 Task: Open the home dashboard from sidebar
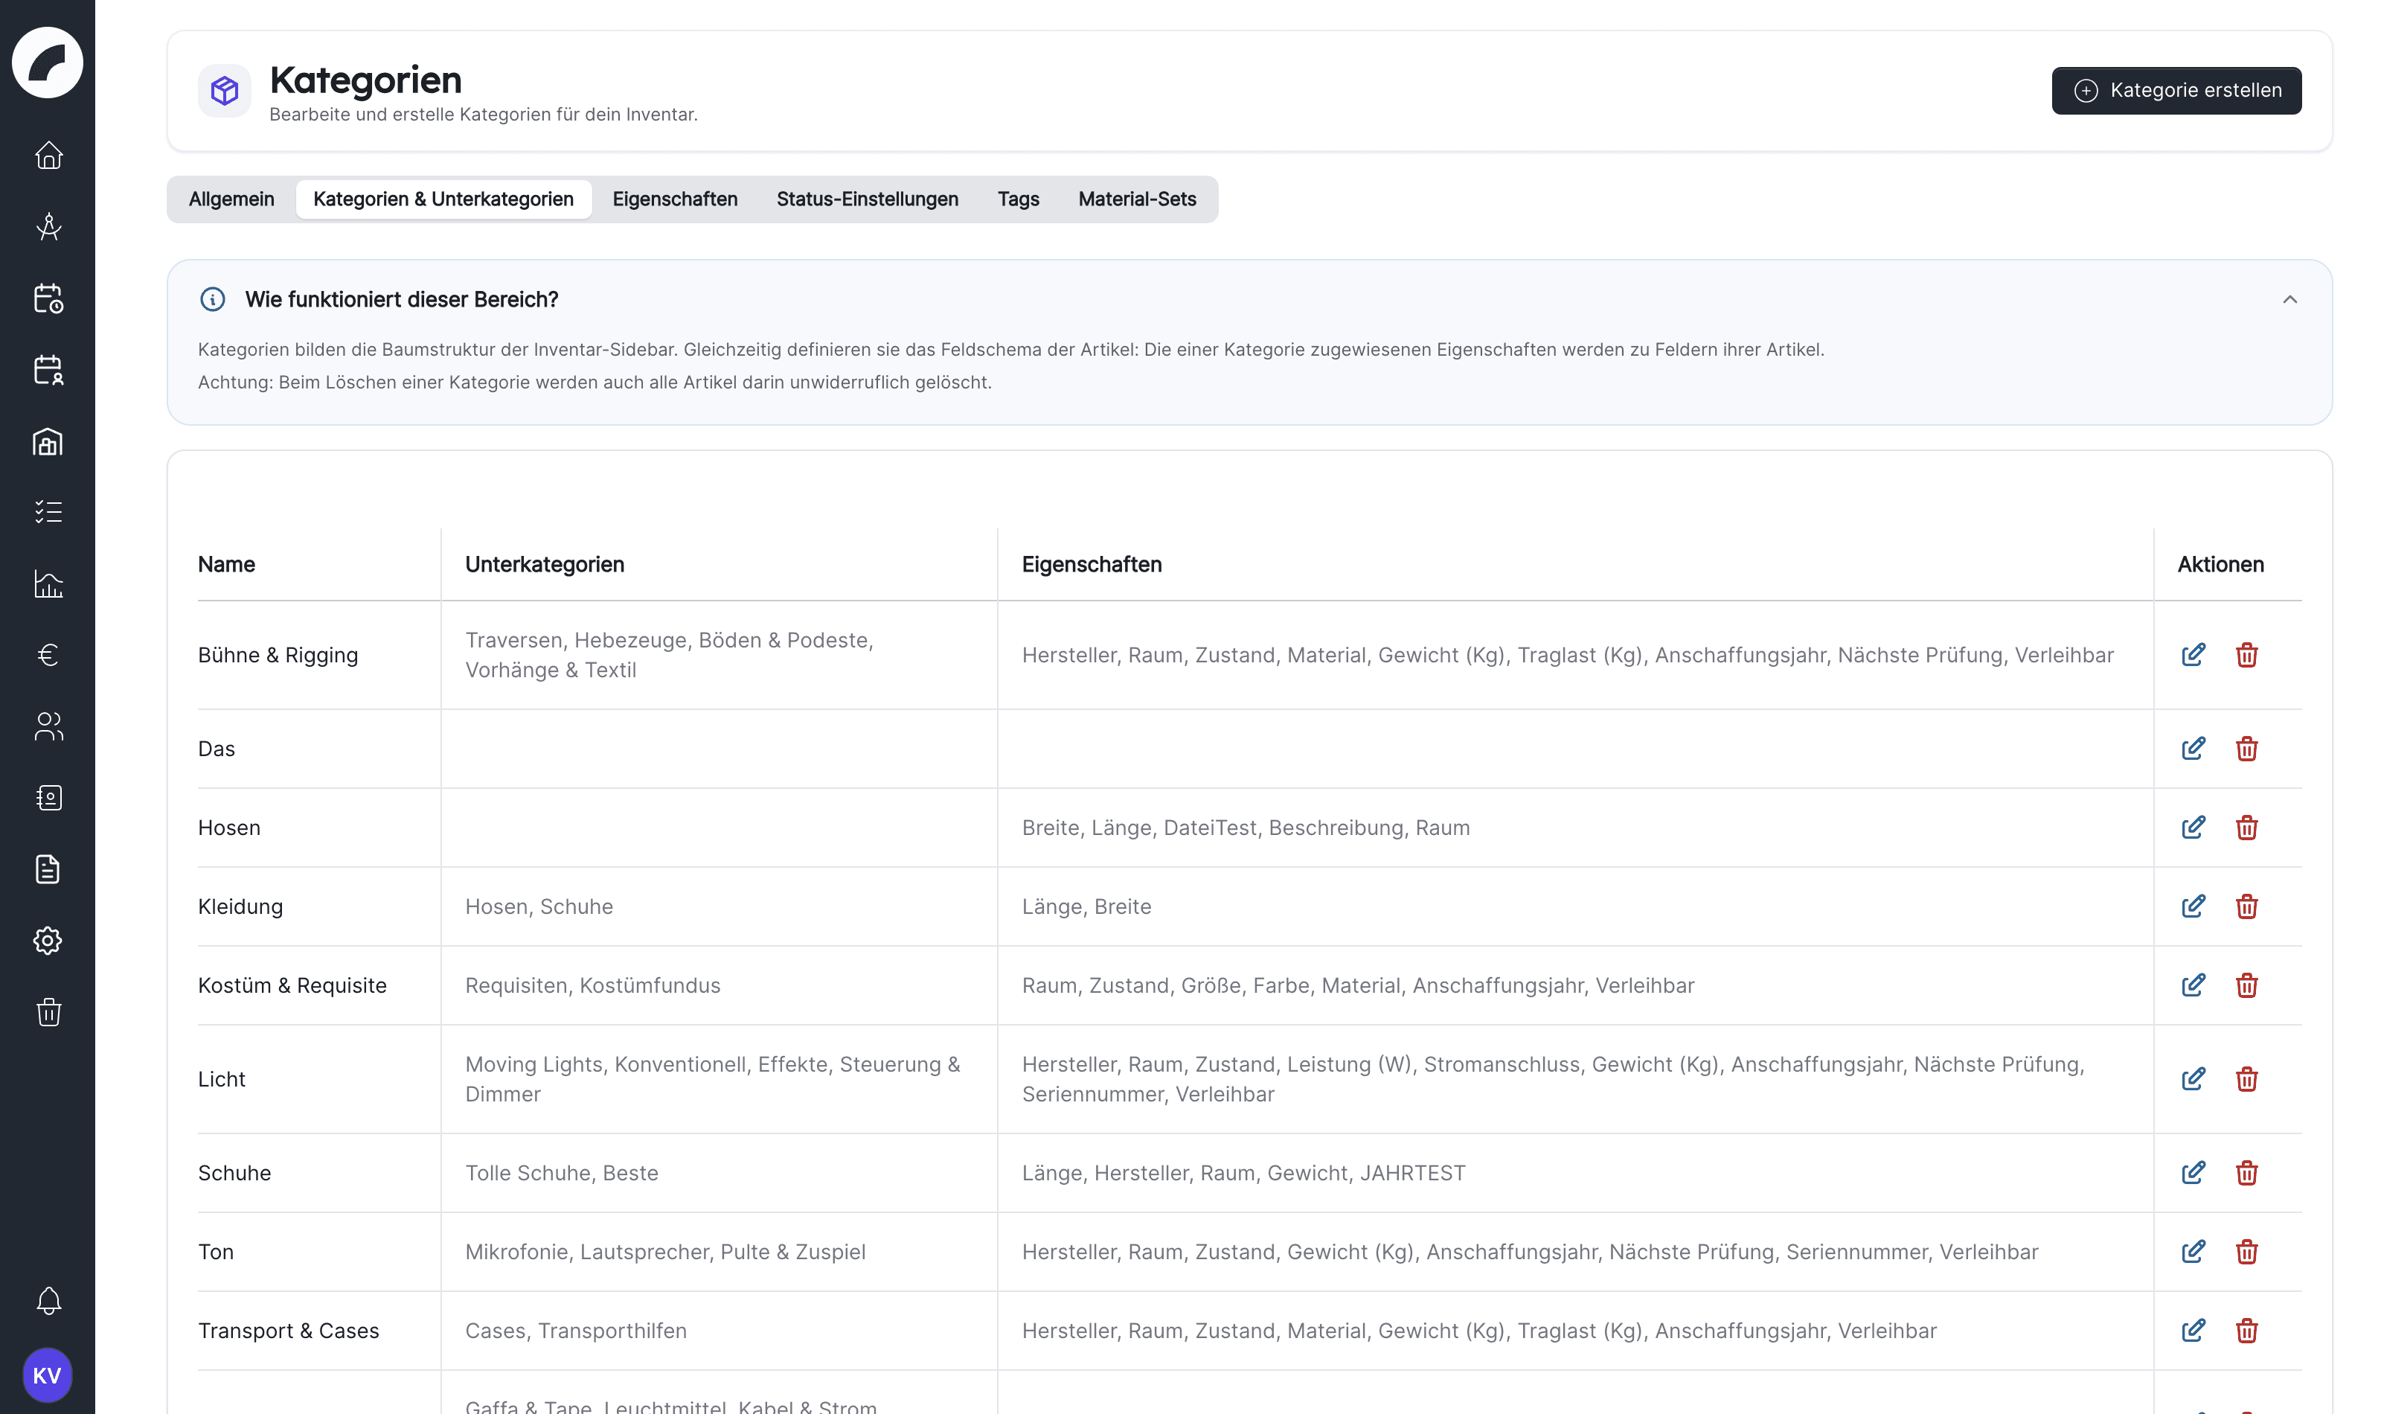tap(48, 154)
